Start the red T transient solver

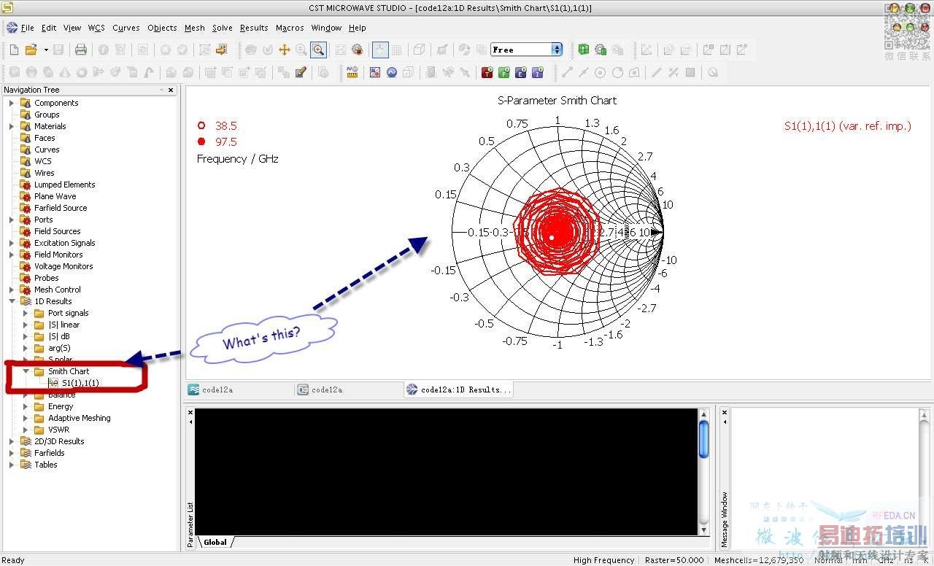coord(487,72)
